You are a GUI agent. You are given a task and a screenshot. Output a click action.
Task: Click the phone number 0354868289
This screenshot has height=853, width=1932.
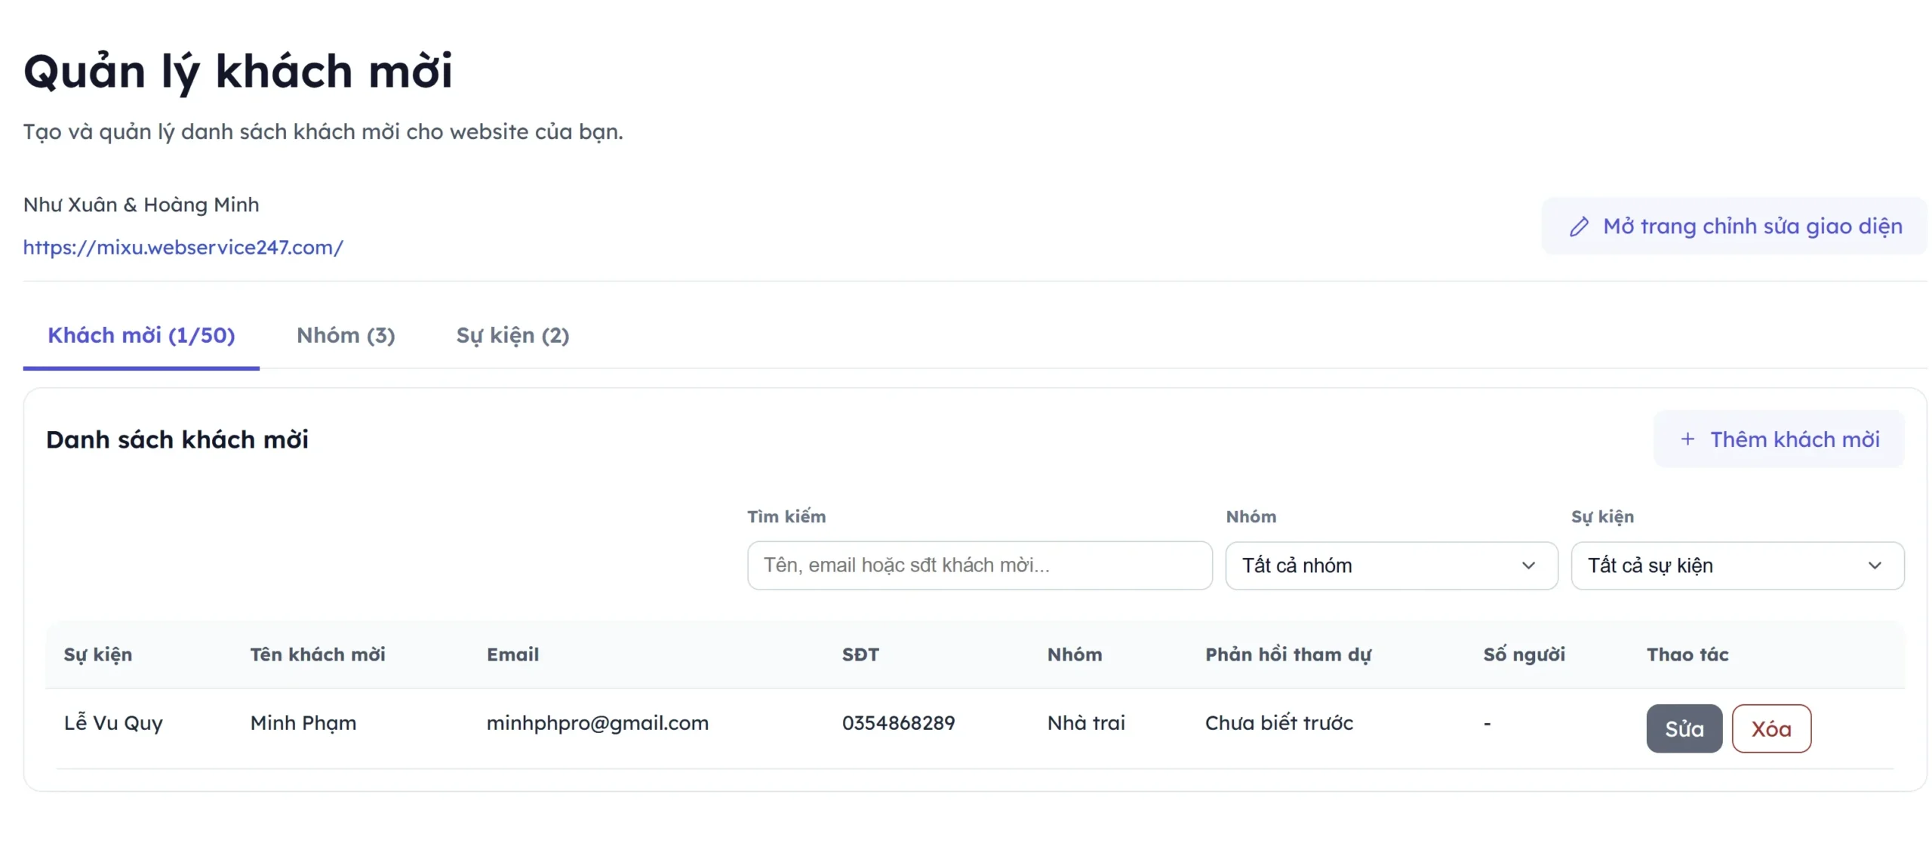point(898,723)
